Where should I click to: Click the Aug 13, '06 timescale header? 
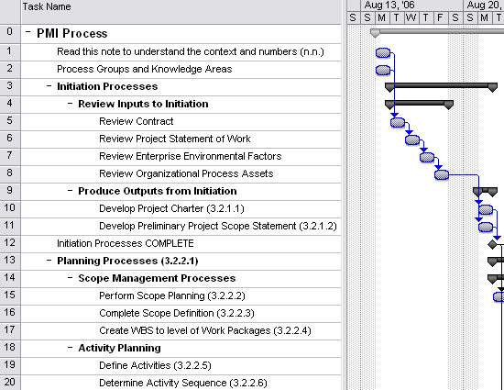click(x=412, y=6)
